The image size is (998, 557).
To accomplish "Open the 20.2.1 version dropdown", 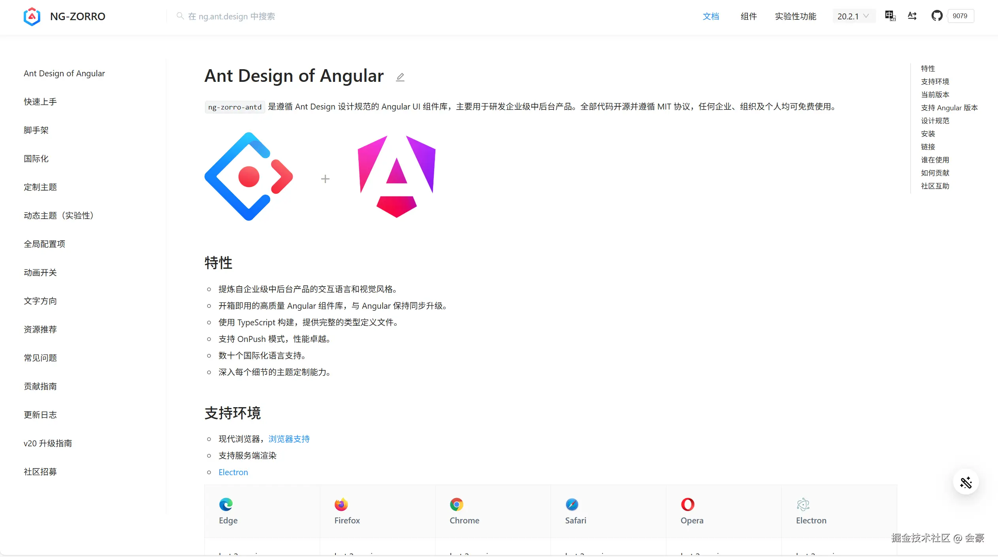I will tap(853, 16).
